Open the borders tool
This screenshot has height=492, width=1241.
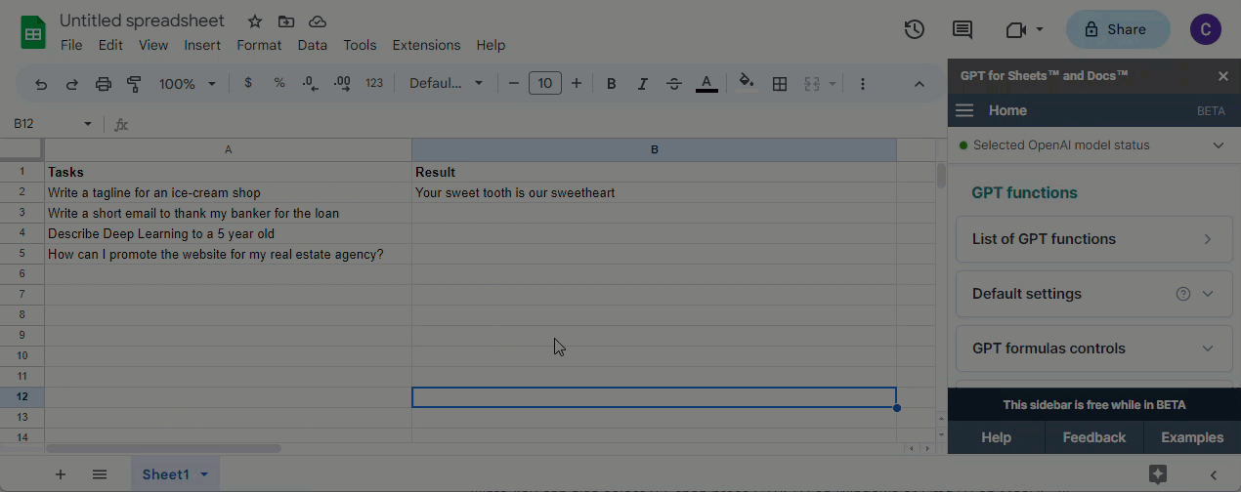780,84
